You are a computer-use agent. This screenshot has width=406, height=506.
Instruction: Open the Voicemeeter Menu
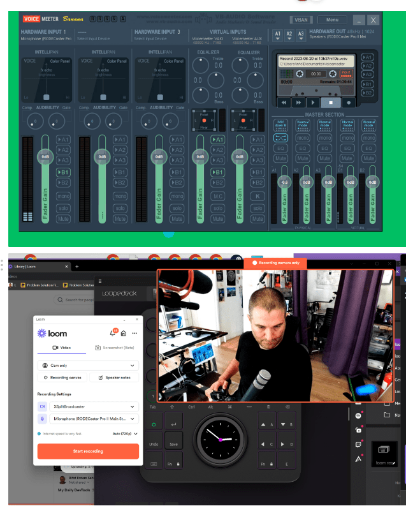[332, 20]
